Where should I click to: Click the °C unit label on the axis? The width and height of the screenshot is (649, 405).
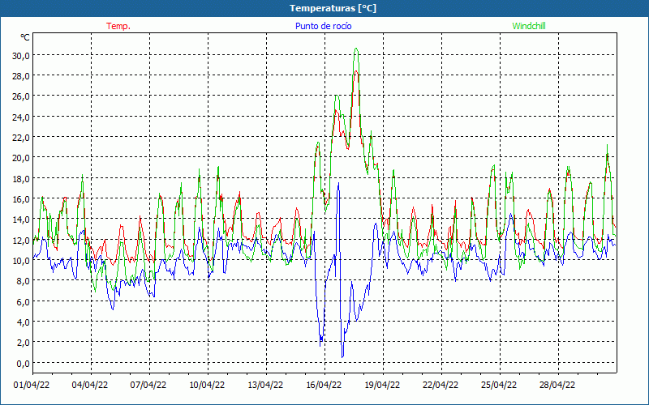(25, 37)
